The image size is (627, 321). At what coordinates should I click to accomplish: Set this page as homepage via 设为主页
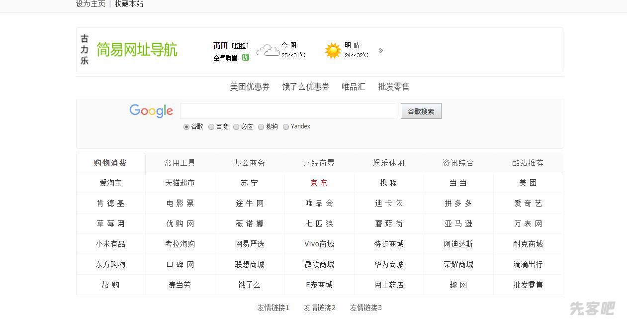[x=90, y=4]
